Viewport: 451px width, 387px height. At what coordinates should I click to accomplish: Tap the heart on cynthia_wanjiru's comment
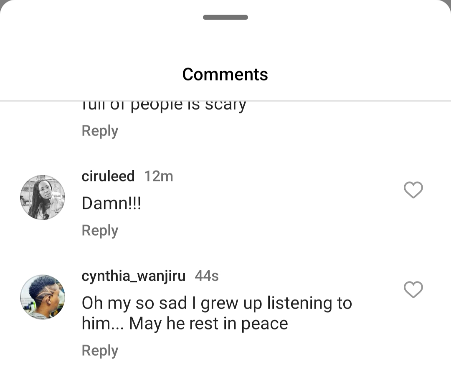click(x=413, y=290)
